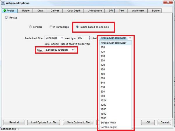Open the Predefined Side dropdown
The image size is (175, 131).
coord(55,38)
